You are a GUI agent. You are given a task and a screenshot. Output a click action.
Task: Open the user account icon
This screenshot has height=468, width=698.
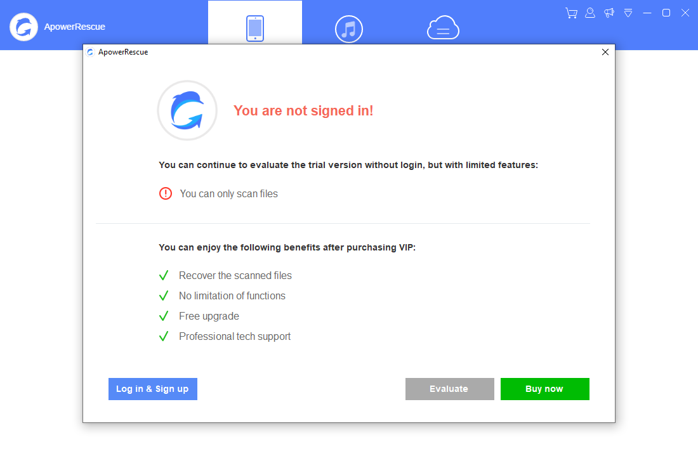(590, 13)
